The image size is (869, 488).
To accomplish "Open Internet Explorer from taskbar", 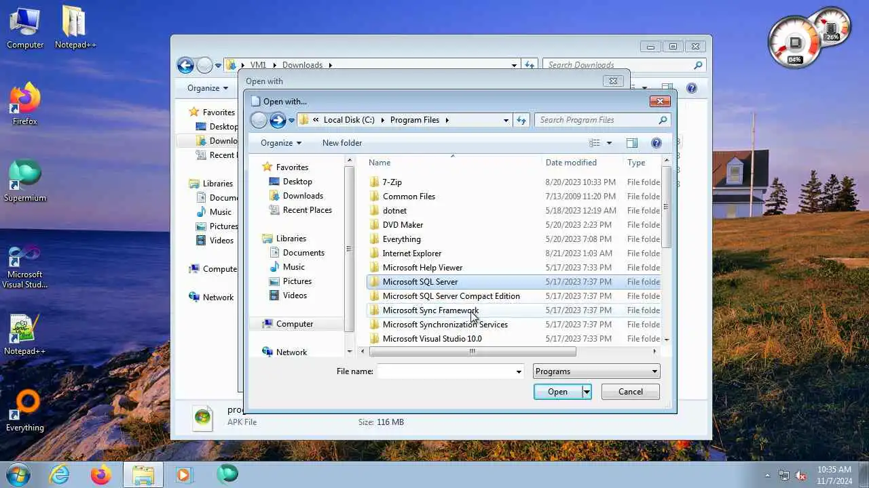I will 60,474.
